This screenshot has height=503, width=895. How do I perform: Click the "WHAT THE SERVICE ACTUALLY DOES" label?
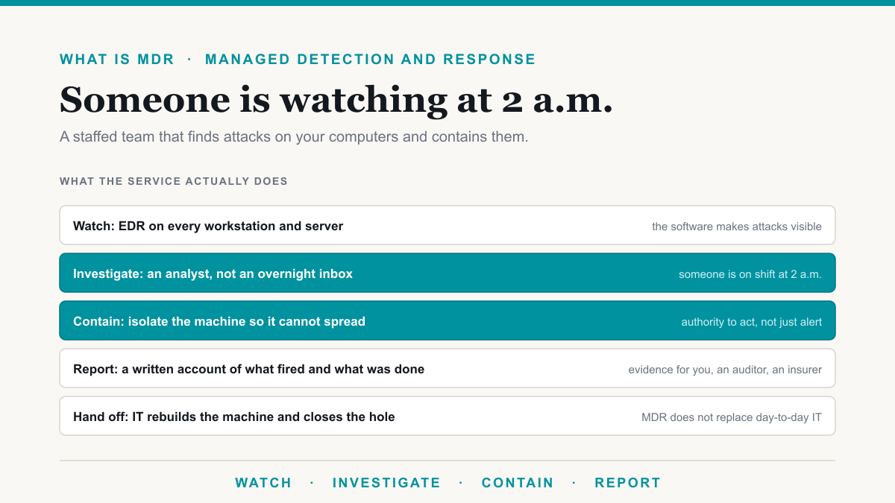point(174,181)
